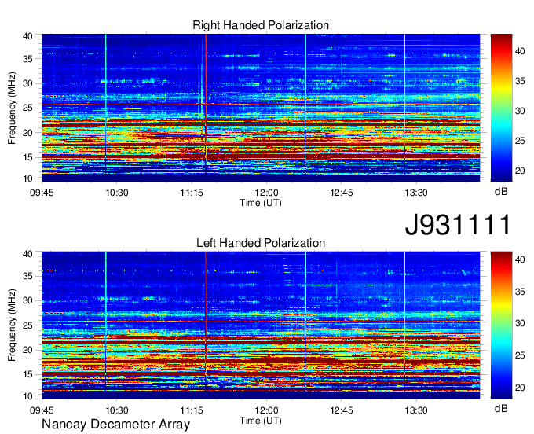Click "12:00" time tick on Right Handed plot

[266, 193]
